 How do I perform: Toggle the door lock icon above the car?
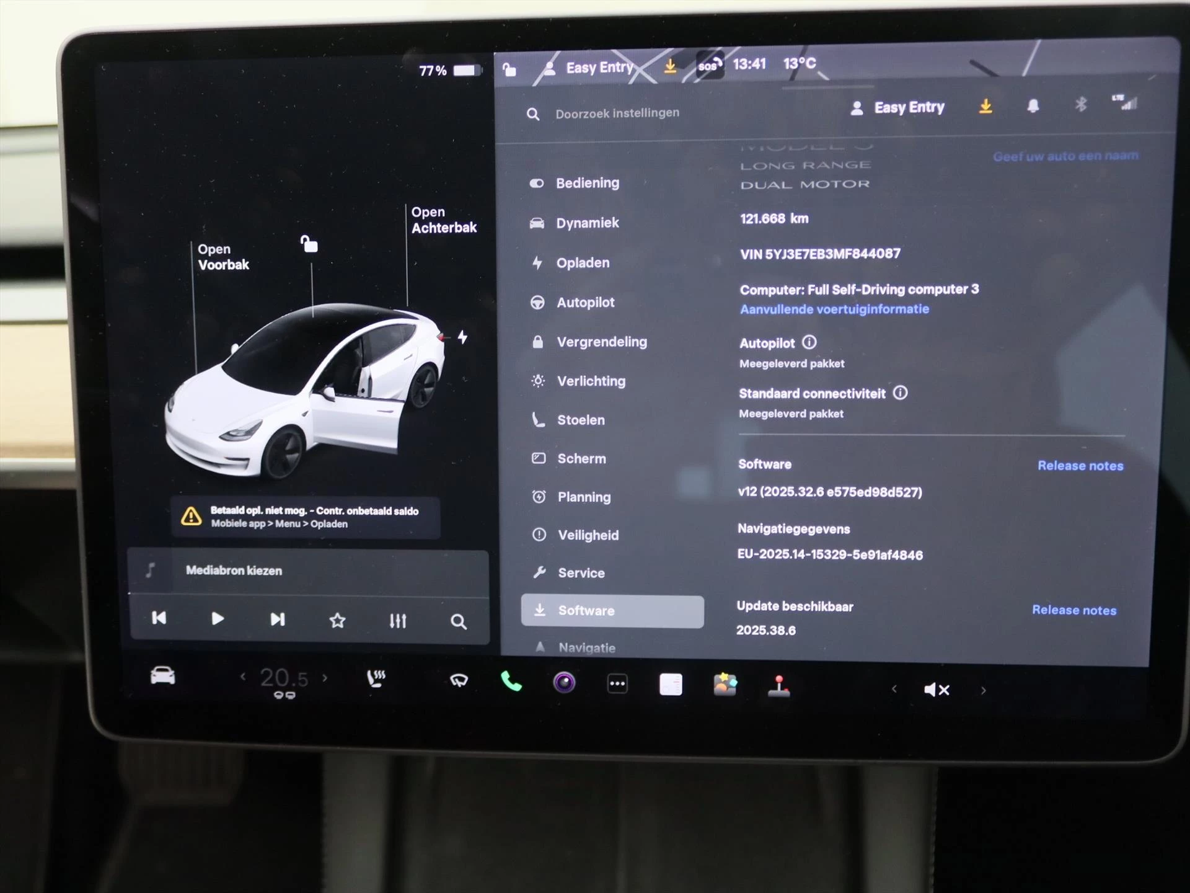[x=308, y=245]
